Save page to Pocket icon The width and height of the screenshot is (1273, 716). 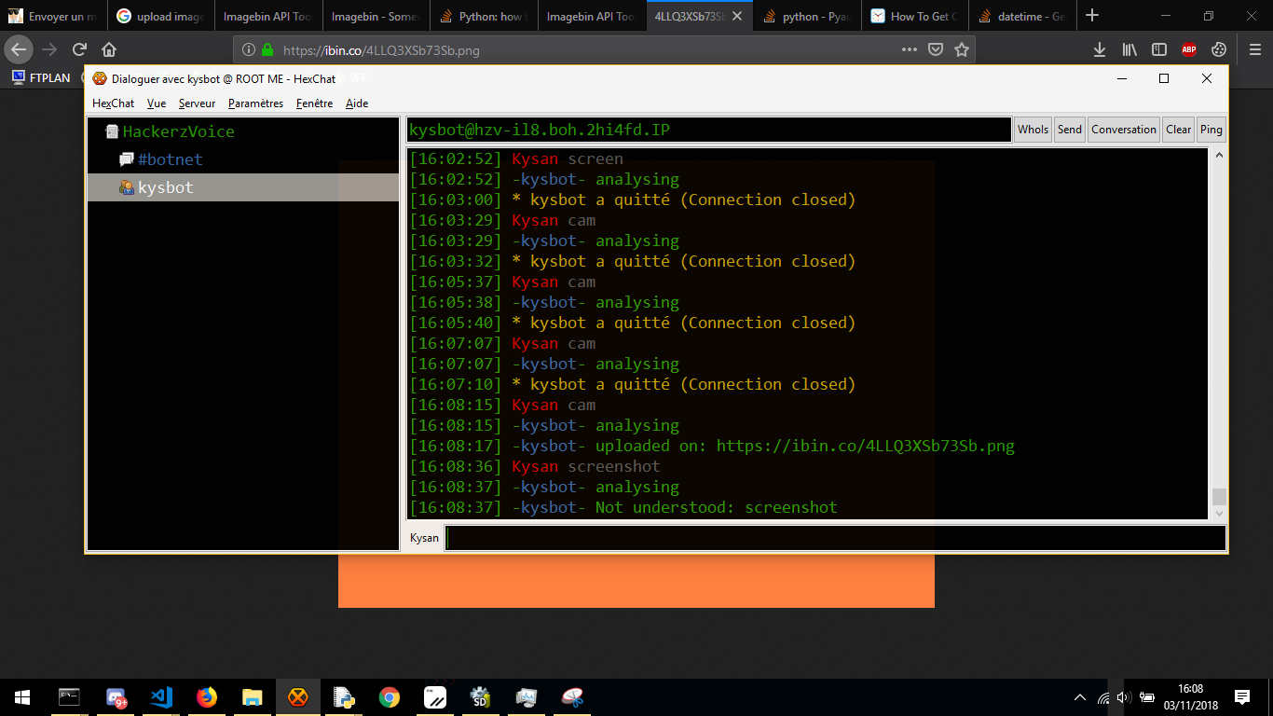point(936,49)
